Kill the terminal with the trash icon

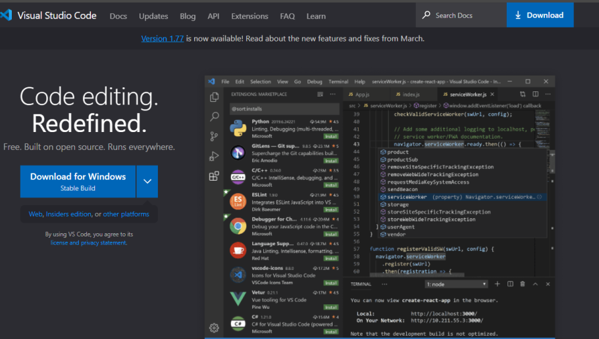pos(523,284)
